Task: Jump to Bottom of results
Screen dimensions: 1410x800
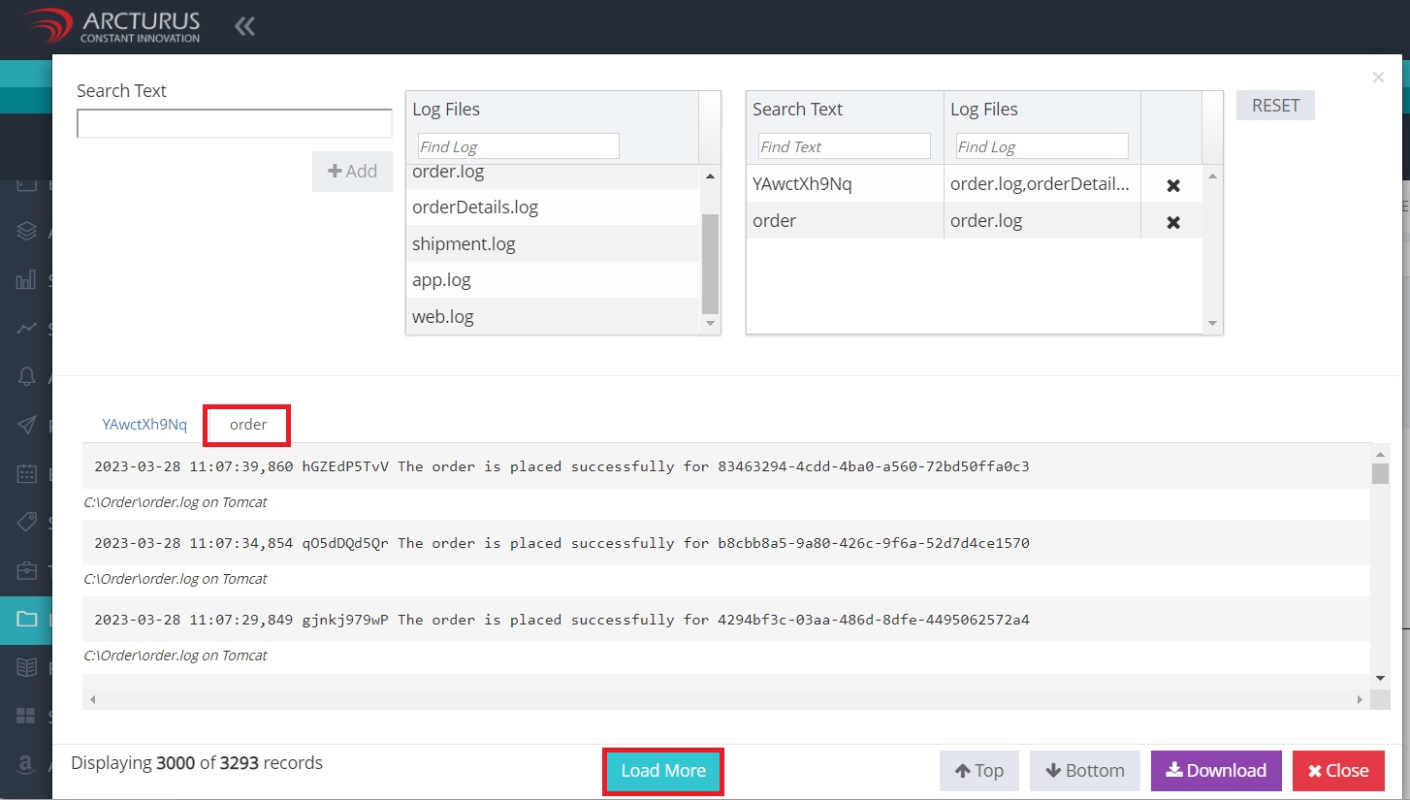Action: pyautogui.click(x=1085, y=771)
